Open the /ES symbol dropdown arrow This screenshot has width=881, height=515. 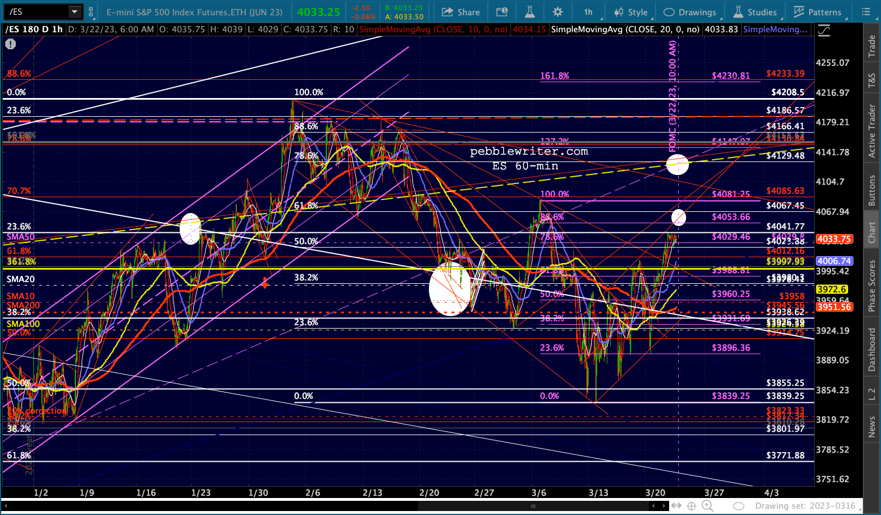pos(75,12)
